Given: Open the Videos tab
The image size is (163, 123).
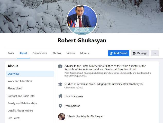Looking at the screenshot, I should point(70,53).
